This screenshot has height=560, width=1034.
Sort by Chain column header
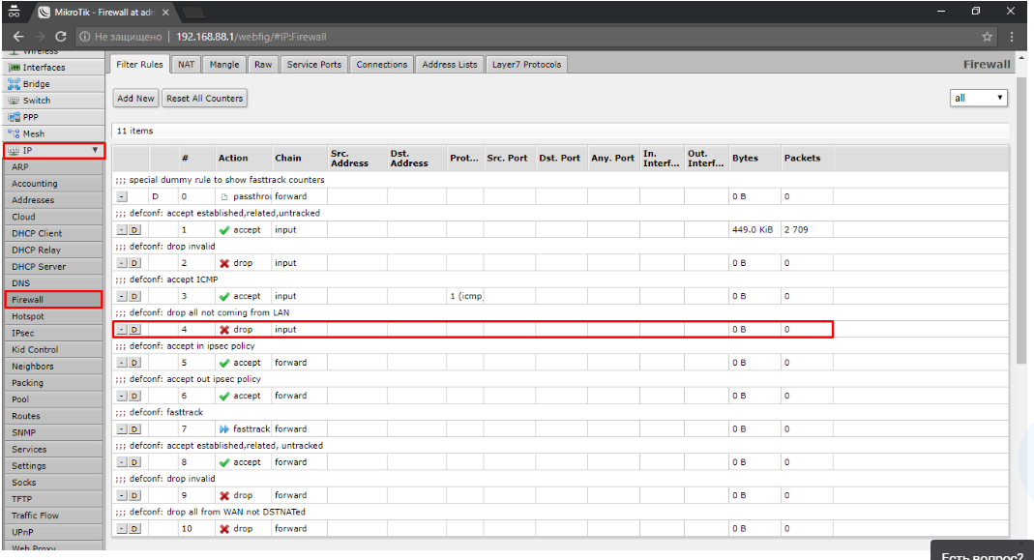300,159
